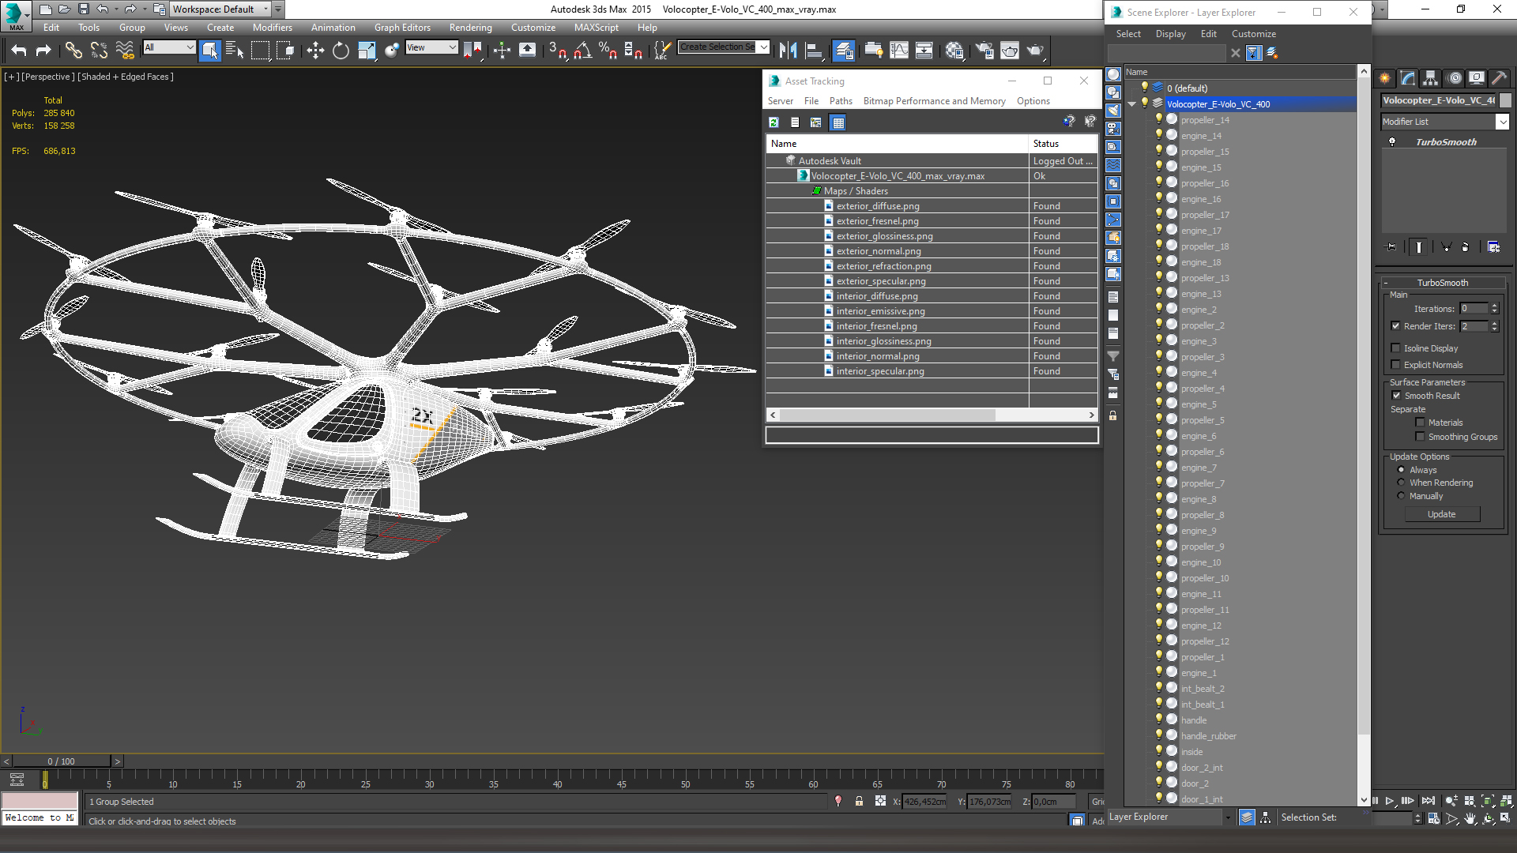Toggle TurboSmooth modifier lightbulb visibility

1392,142
